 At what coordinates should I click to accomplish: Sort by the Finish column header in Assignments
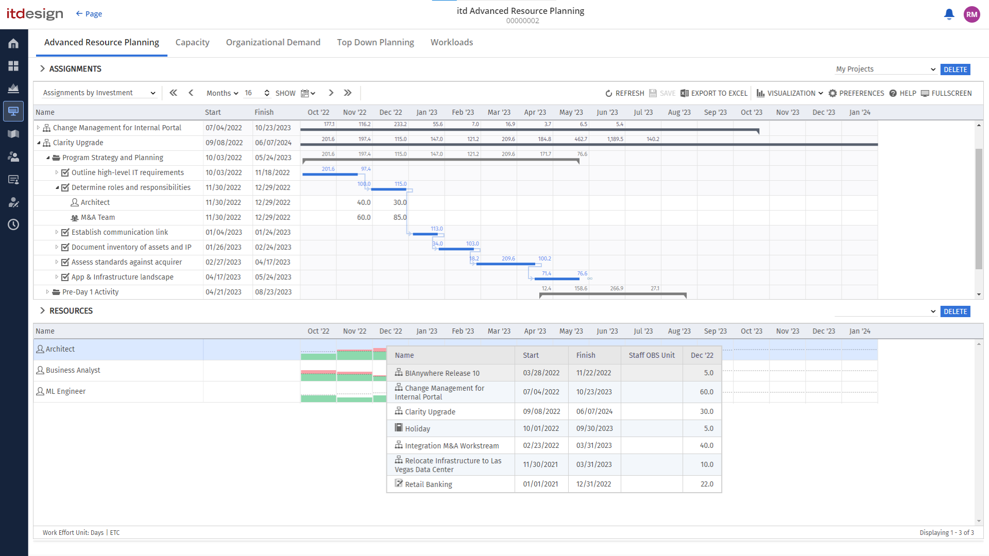tap(264, 112)
